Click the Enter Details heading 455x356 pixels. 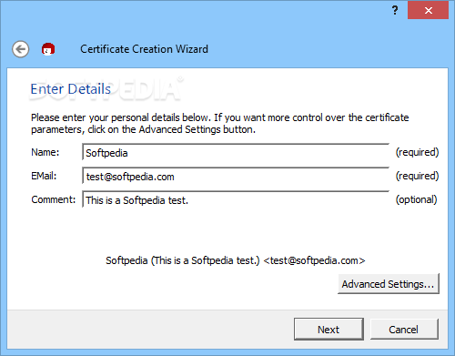coord(71,89)
